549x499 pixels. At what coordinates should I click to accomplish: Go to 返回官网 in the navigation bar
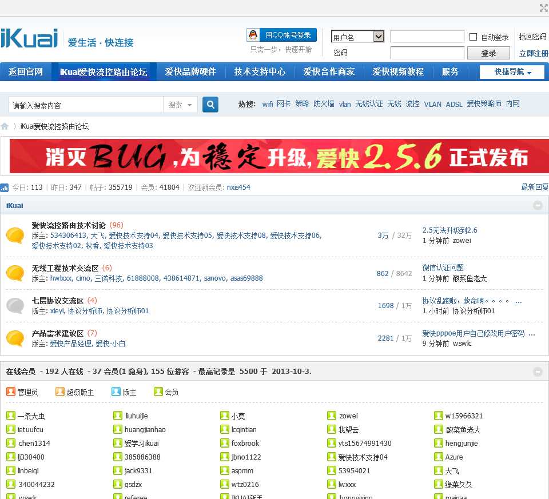pyautogui.click(x=26, y=72)
